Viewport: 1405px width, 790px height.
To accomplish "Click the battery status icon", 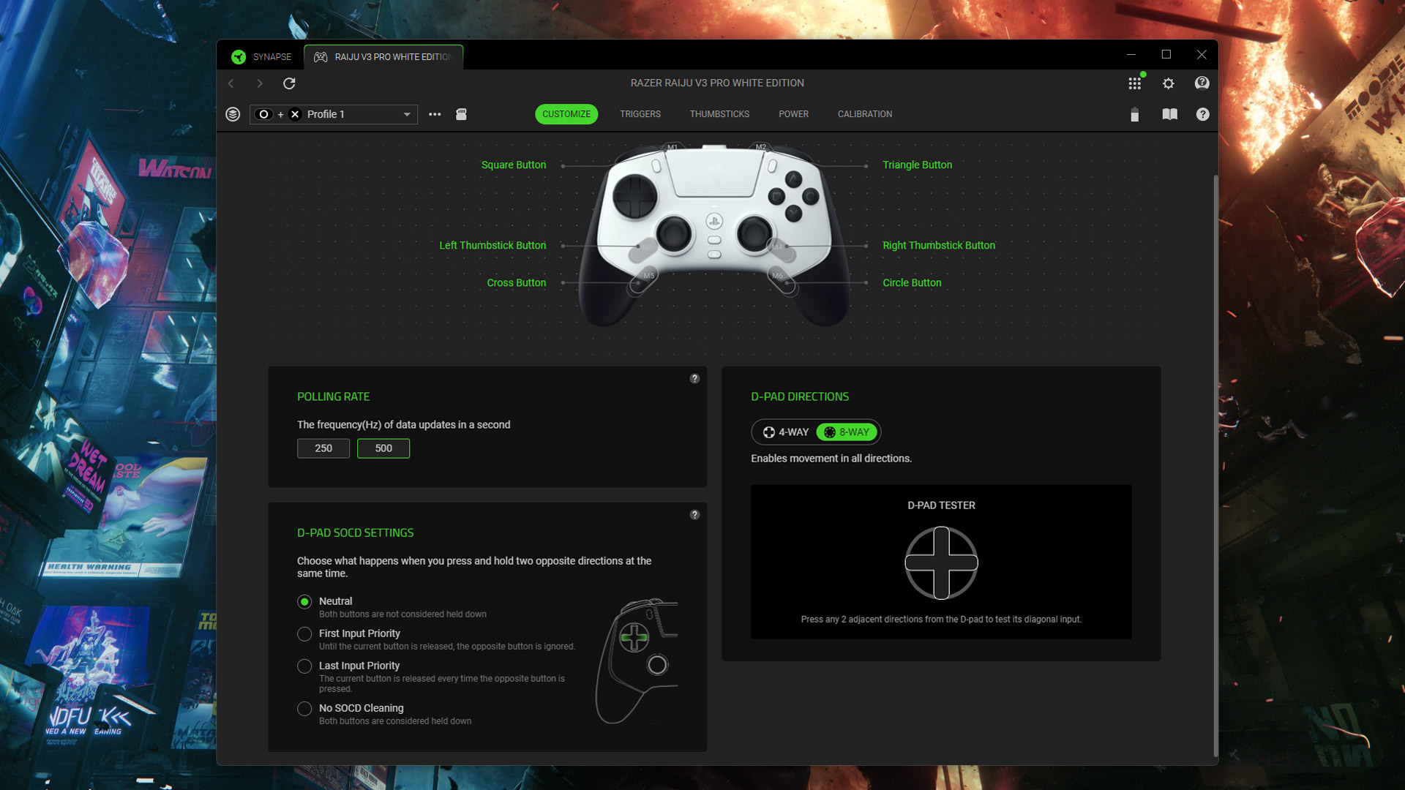I will tap(1134, 115).
